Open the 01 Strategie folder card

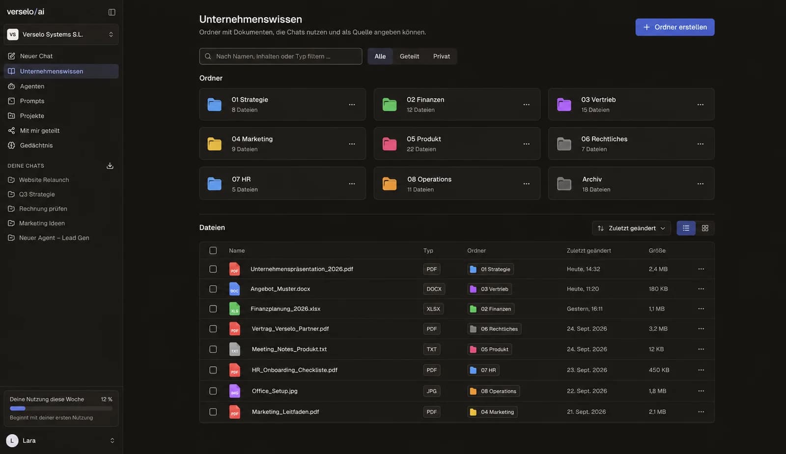[282, 104]
